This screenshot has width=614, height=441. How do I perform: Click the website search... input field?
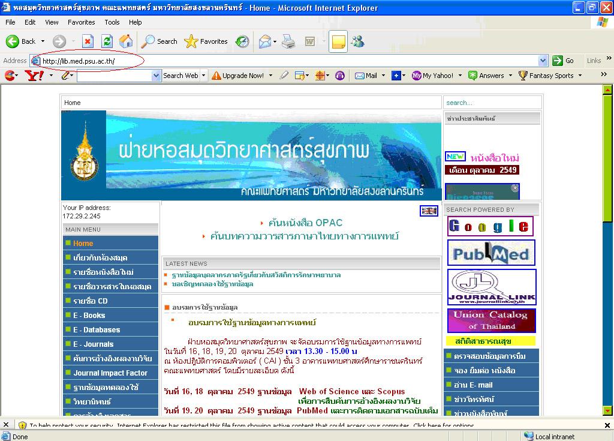tap(492, 103)
